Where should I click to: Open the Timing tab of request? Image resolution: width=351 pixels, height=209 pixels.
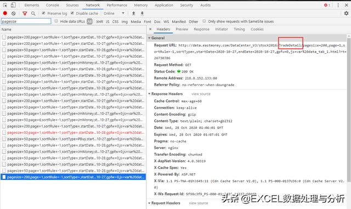point(239,29)
